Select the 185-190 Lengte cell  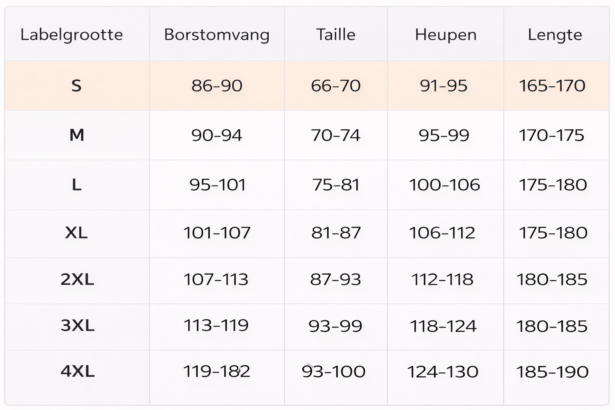click(552, 372)
